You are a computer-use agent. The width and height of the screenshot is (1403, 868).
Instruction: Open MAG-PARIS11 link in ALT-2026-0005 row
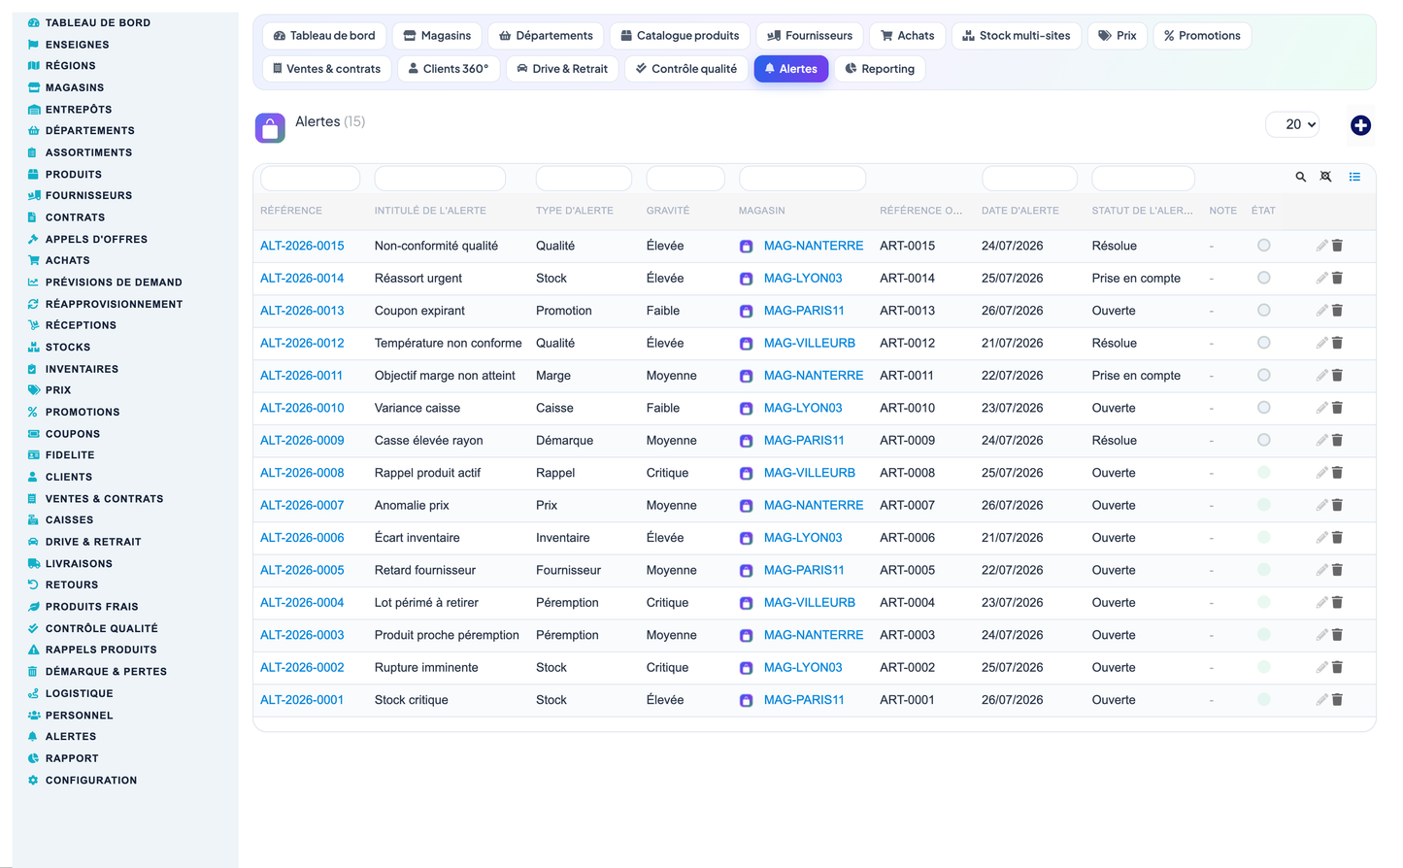click(804, 570)
